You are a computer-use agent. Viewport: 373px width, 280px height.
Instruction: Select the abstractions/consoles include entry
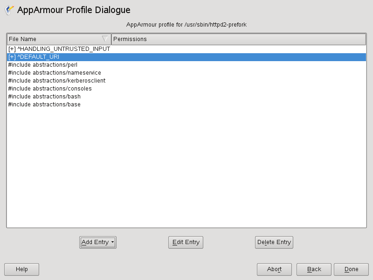click(49, 88)
